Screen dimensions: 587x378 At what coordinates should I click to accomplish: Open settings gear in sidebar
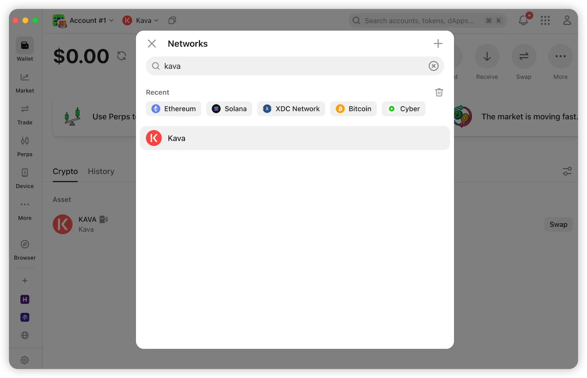pos(25,360)
